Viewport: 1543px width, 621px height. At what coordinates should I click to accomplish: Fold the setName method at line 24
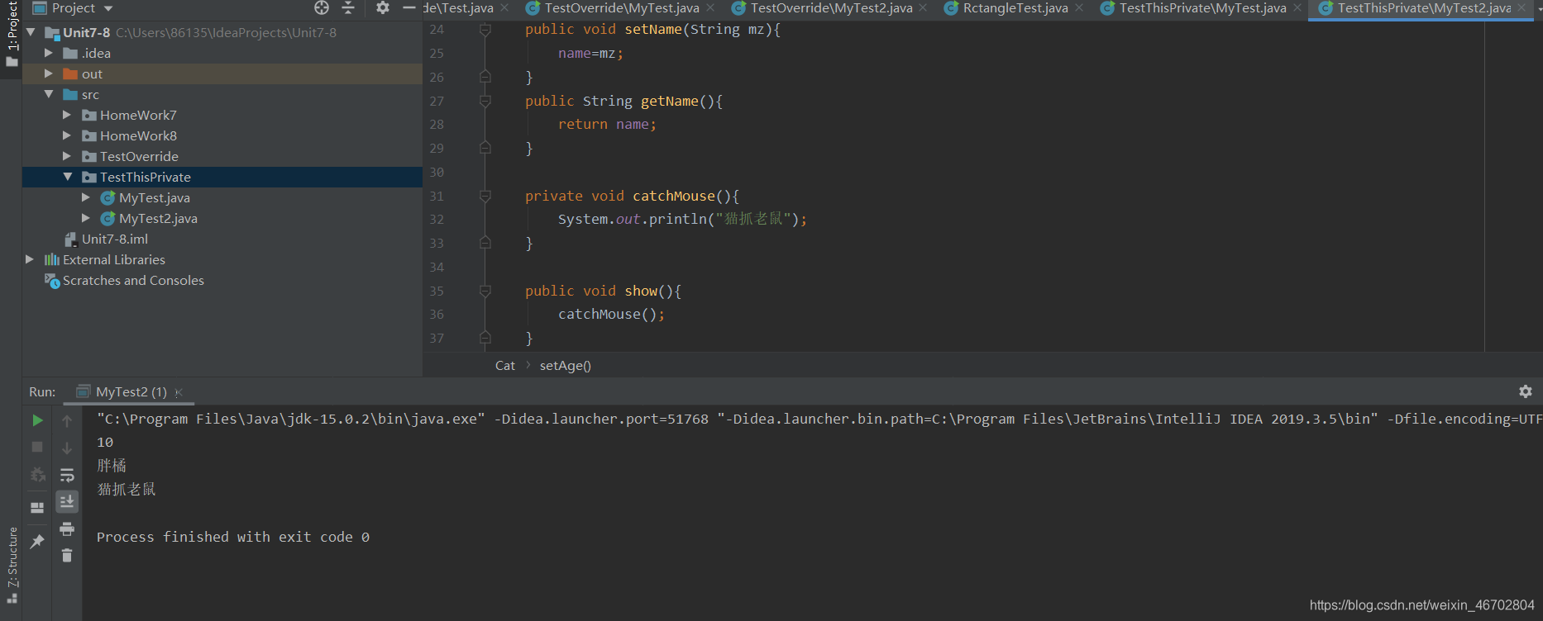pyautogui.click(x=485, y=30)
